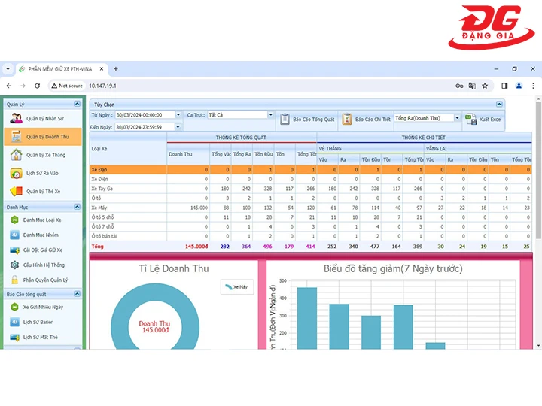Bookmark page with star icon

point(485,86)
